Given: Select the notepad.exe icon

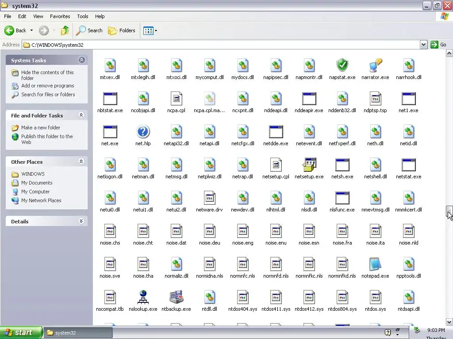Looking at the screenshot, I should click(375, 264).
